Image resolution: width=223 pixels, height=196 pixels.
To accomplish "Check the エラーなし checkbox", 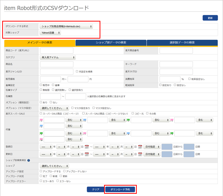I will (x=58, y=181).
